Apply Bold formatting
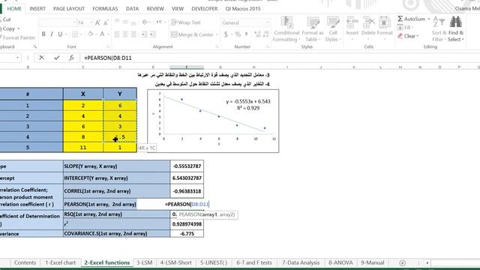This screenshot has height=270, width=480. coord(43,34)
